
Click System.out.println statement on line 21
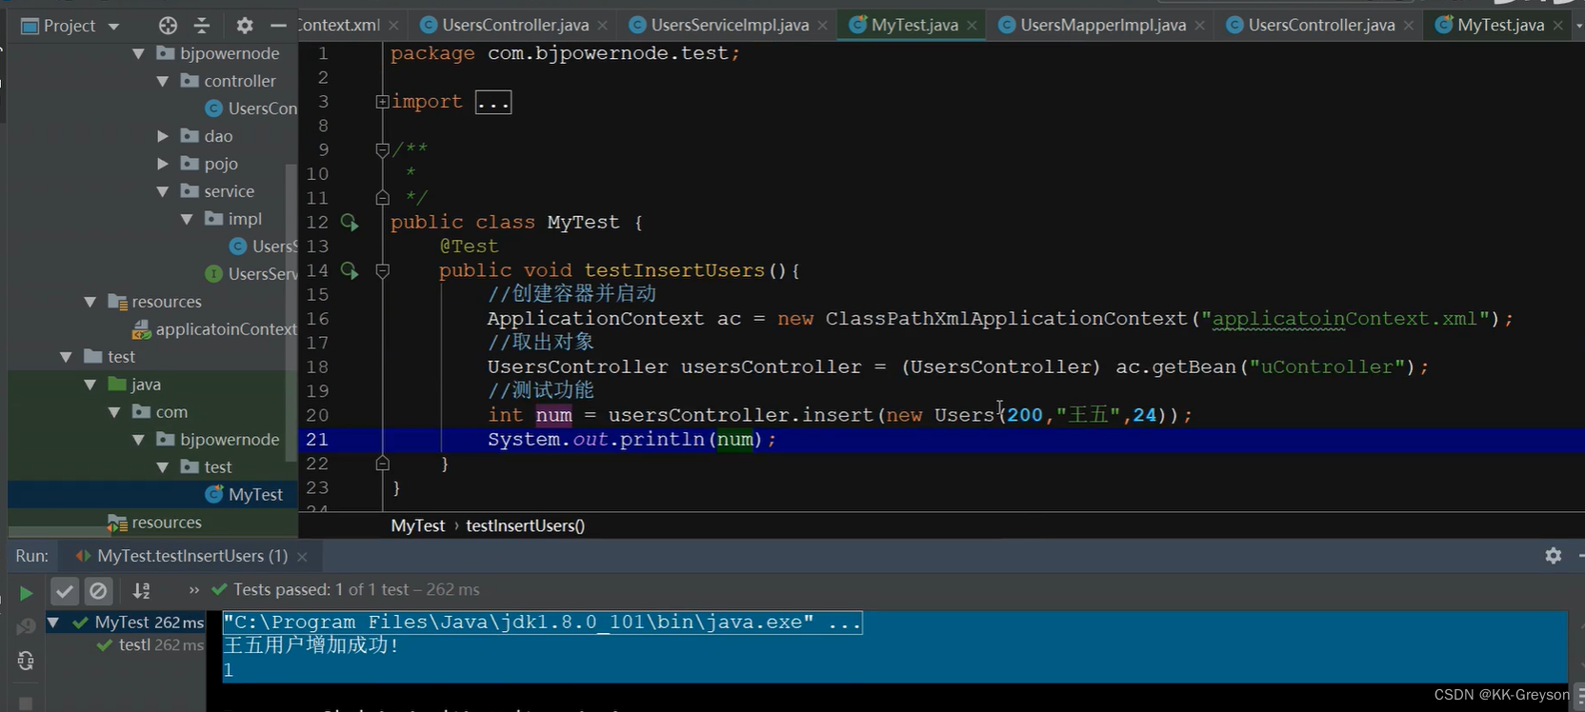click(632, 440)
